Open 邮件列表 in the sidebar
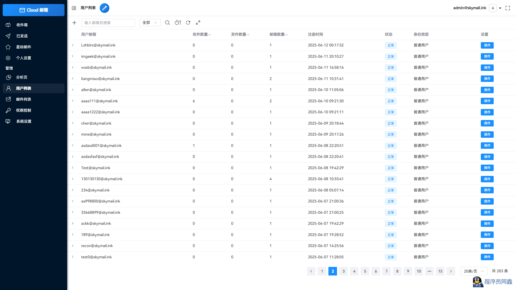This screenshot has height=290, width=516. tap(24, 99)
